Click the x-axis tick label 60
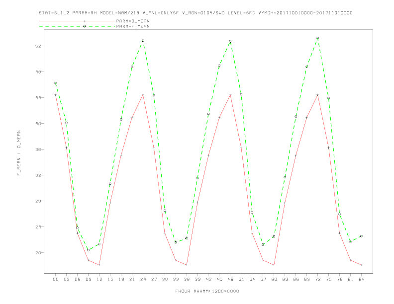Screen dimensions: 394x304 click(x=274, y=279)
